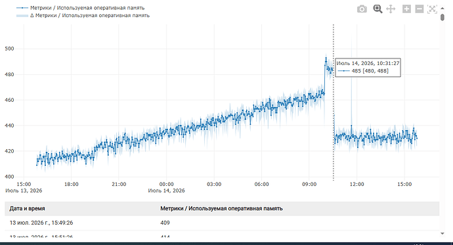Screen dimensions: 453x245
Task: Click the y-axis label 440
Action: coord(9,125)
